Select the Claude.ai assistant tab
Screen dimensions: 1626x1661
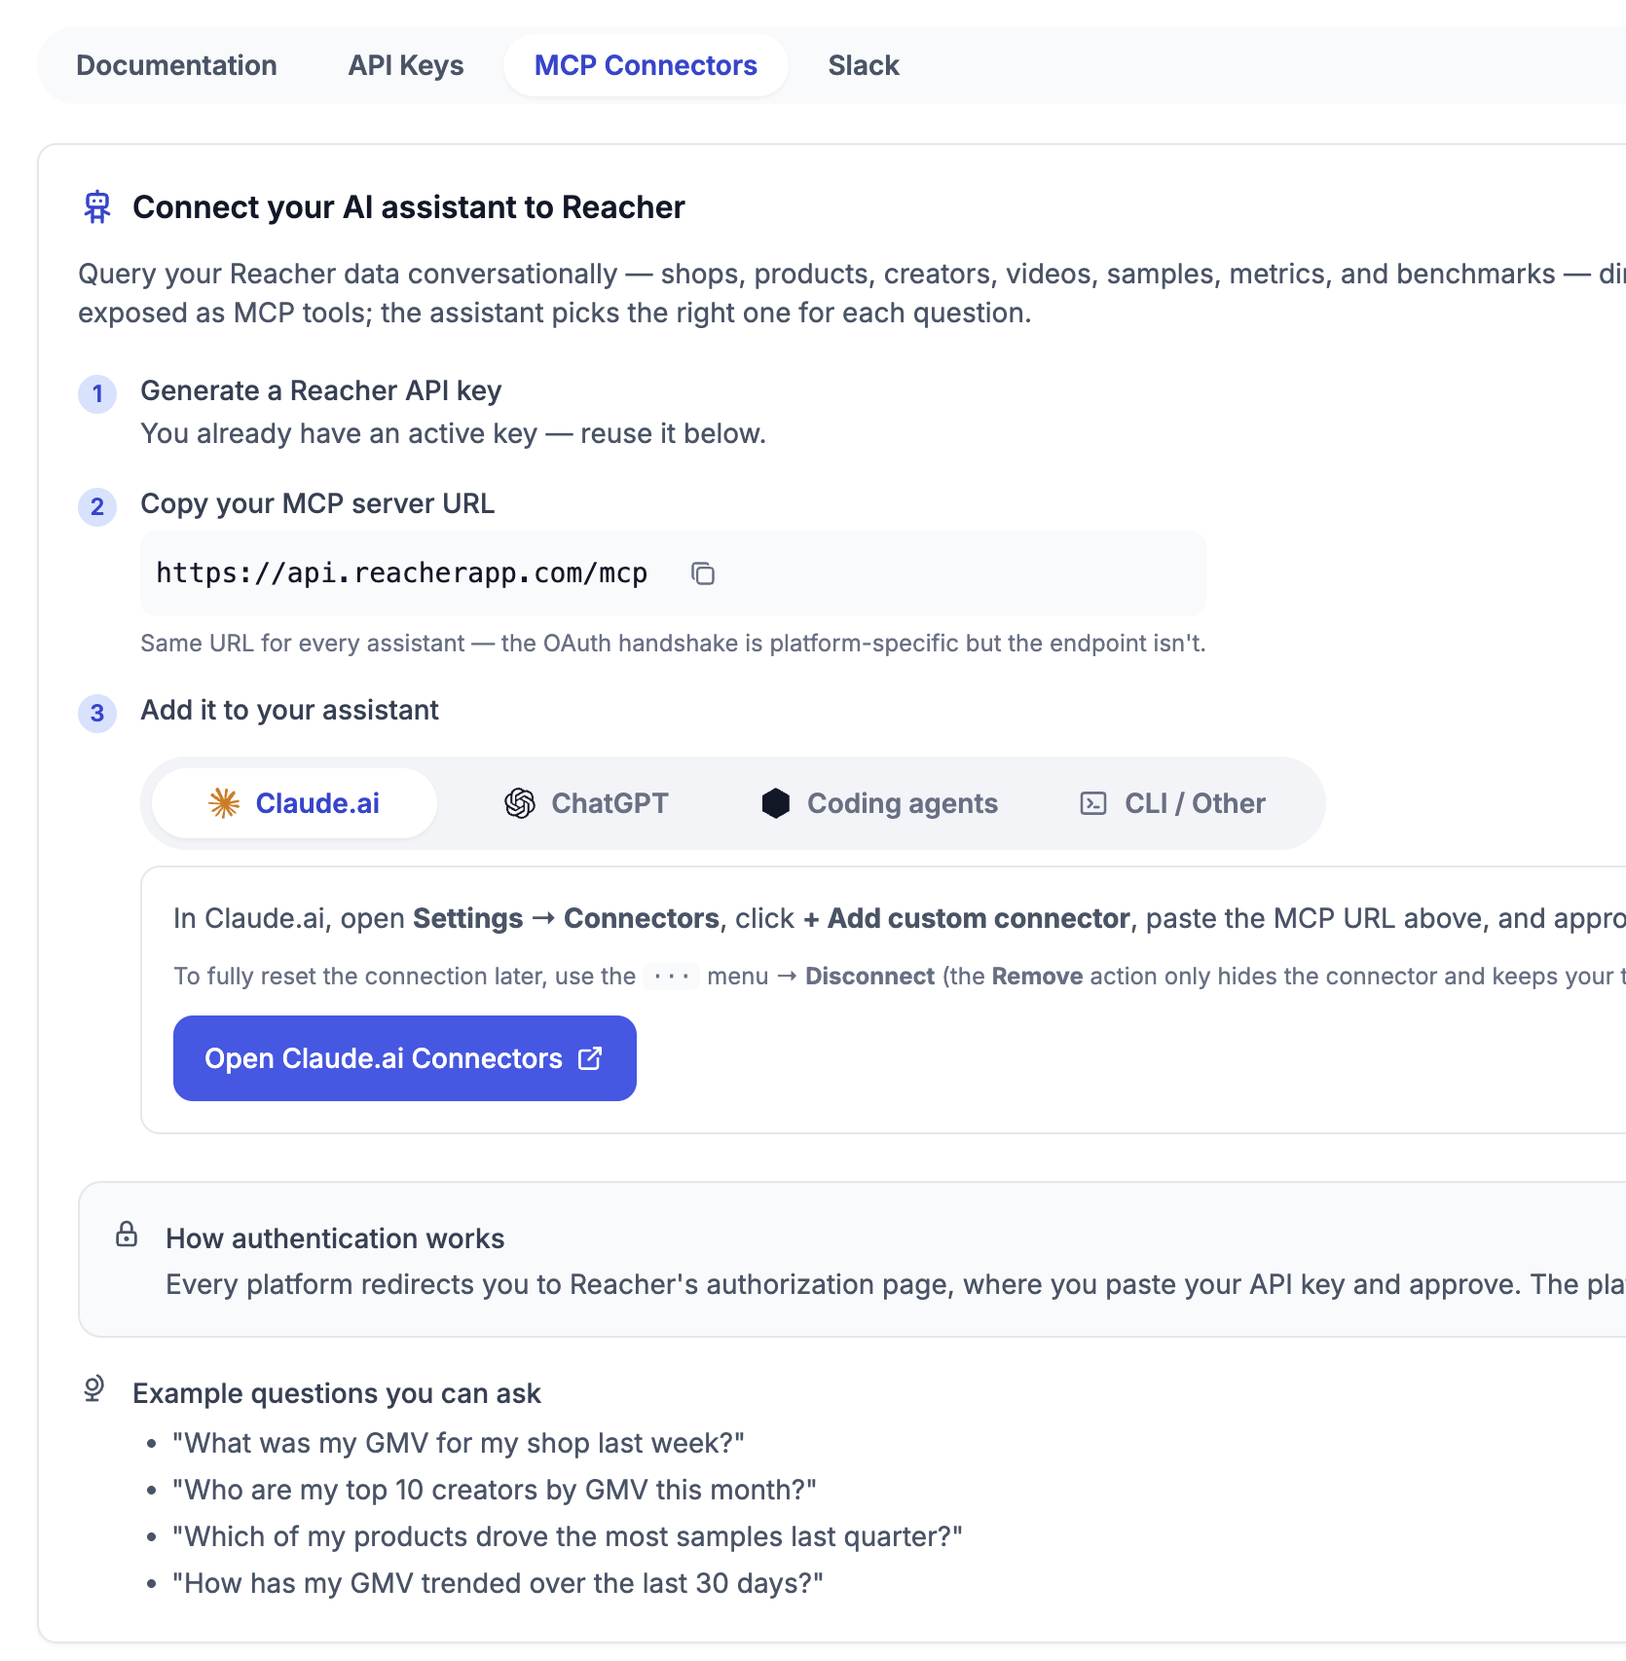[294, 803]
